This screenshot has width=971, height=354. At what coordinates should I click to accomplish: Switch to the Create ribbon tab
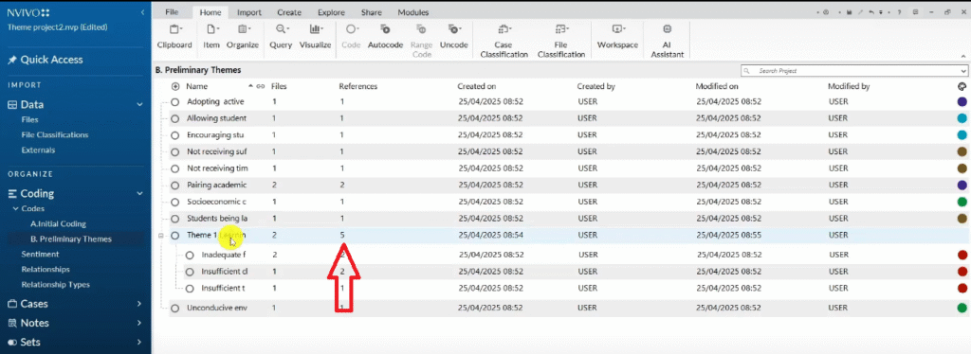click(289, 12)
